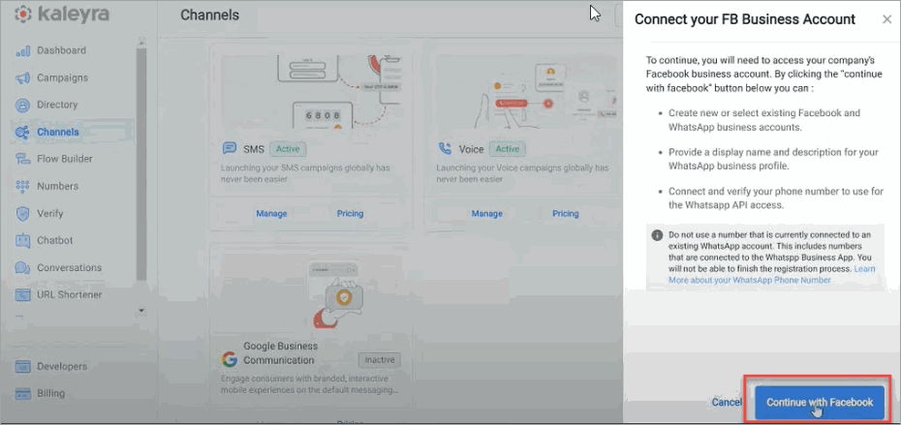This screenshot has height=425, width=901.
Task: Open URL Shortener menu item
Action: 70,294
